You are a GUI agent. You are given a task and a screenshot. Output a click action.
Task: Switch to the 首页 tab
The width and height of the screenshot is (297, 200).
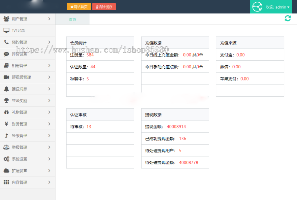tap(72, 19)
